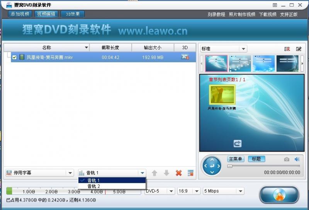Select the third blue sky template thumbnail
Image resolution: width=309 pixels, height=210 pixels.
[x=263, y=63]
